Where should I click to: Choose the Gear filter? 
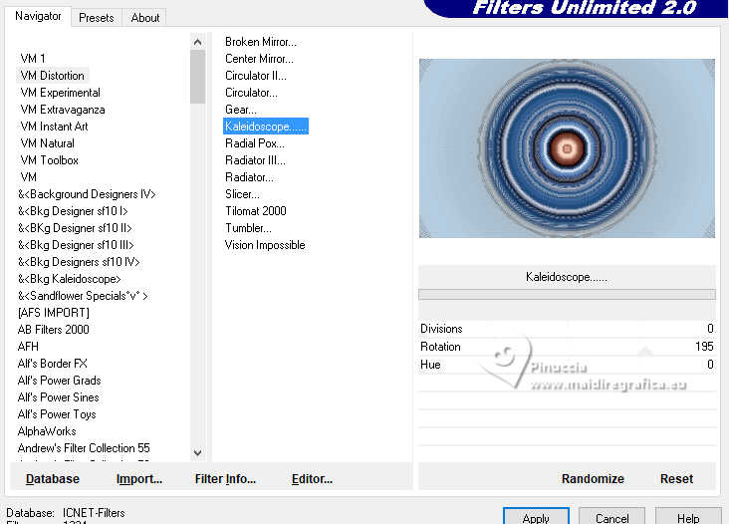pyautogui.click(x=241, y=110)
